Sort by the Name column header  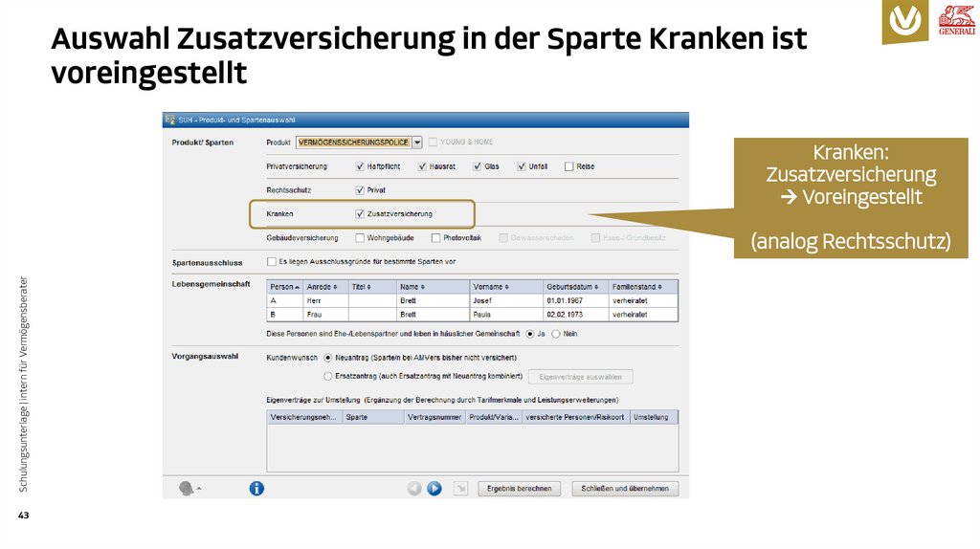pyautogui.click(x=434, y=287)
